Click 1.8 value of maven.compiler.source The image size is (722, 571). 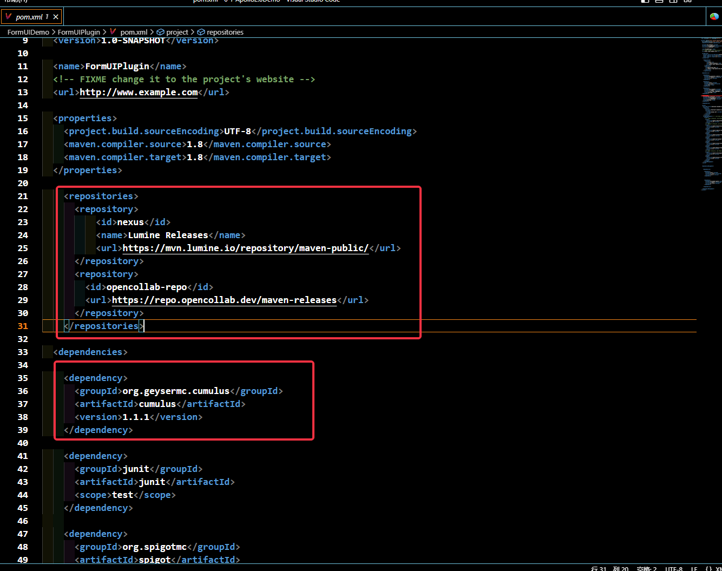click(195, 144)
